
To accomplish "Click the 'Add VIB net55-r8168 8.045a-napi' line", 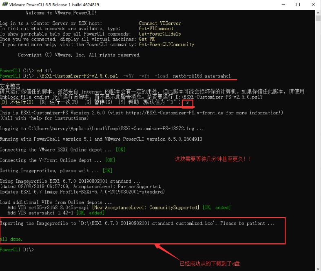I will [x=119, y=208].
